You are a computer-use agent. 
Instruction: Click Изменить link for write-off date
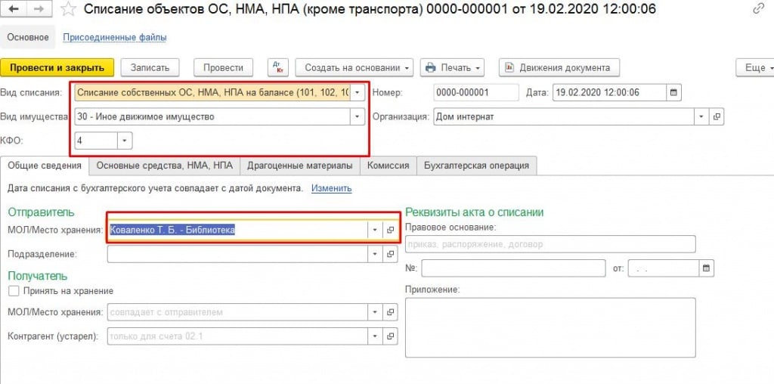pyautogui.click(x=331, y=188)
